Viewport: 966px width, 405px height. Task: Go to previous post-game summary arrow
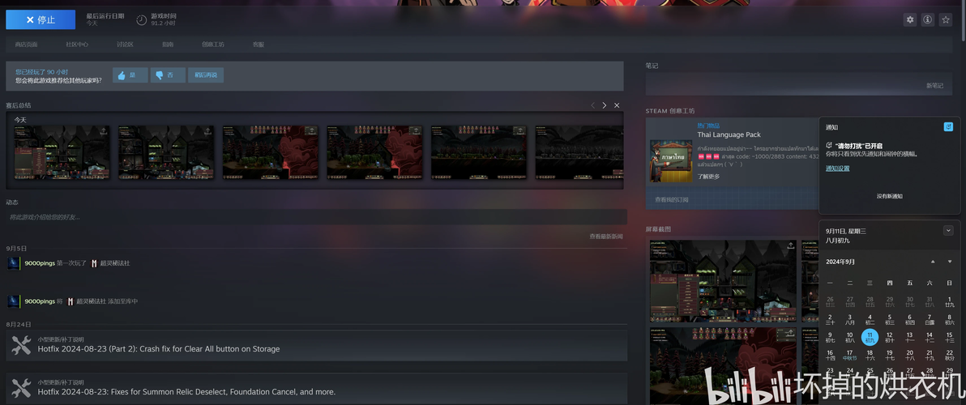pos(592,105)
